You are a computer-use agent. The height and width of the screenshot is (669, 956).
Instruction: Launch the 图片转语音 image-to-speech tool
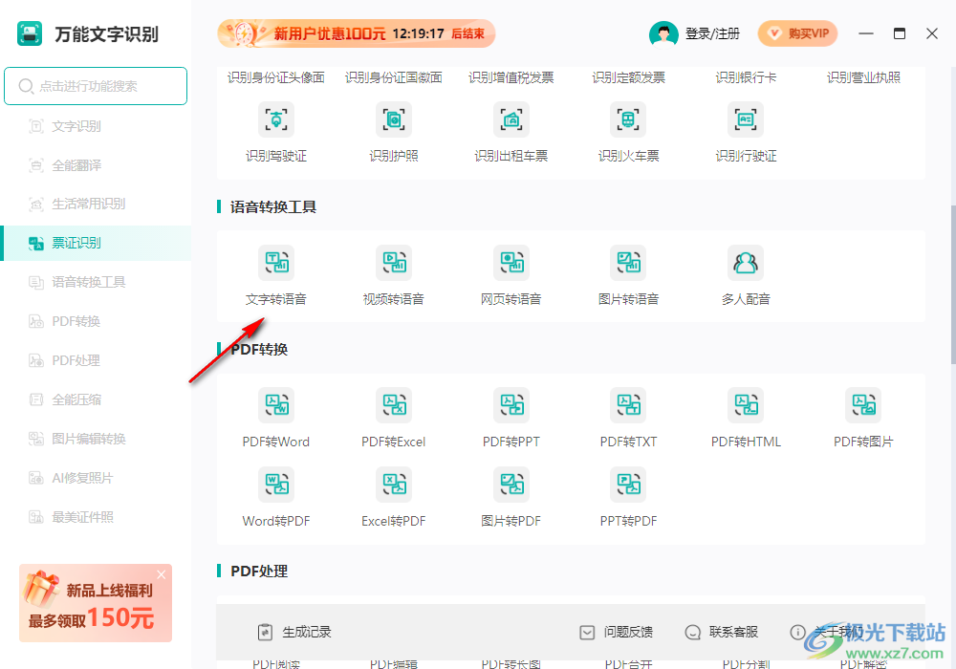pyautogui.click(x=629, y=276)
